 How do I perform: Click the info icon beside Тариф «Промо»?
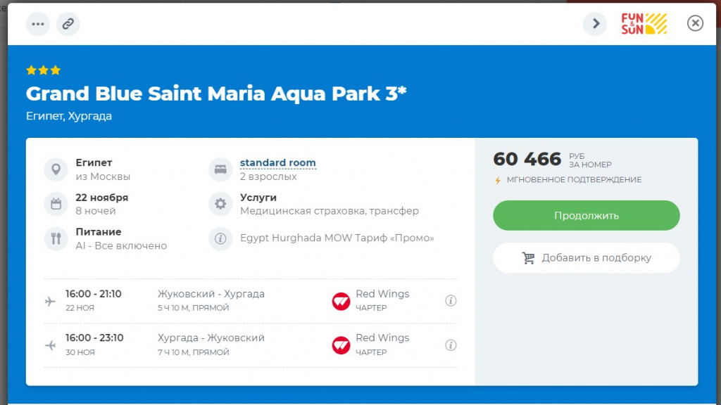tap(220, 238)
